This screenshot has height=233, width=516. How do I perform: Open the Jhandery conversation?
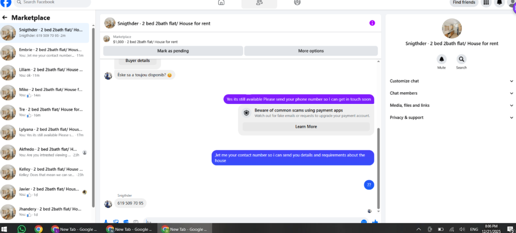(x=45, y=212)
